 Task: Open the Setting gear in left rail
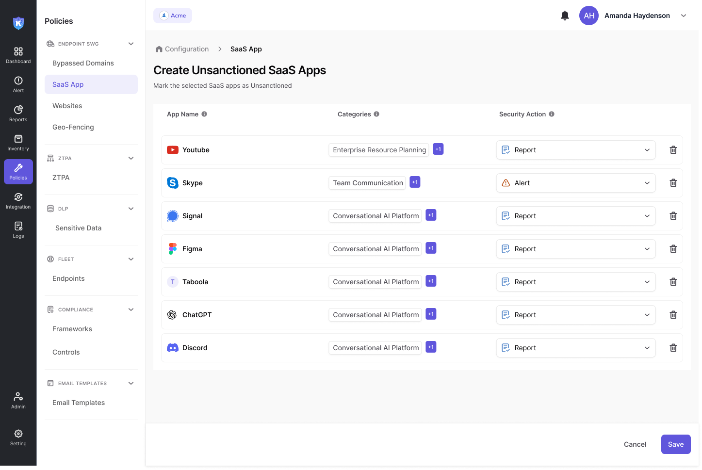point(18,437)
